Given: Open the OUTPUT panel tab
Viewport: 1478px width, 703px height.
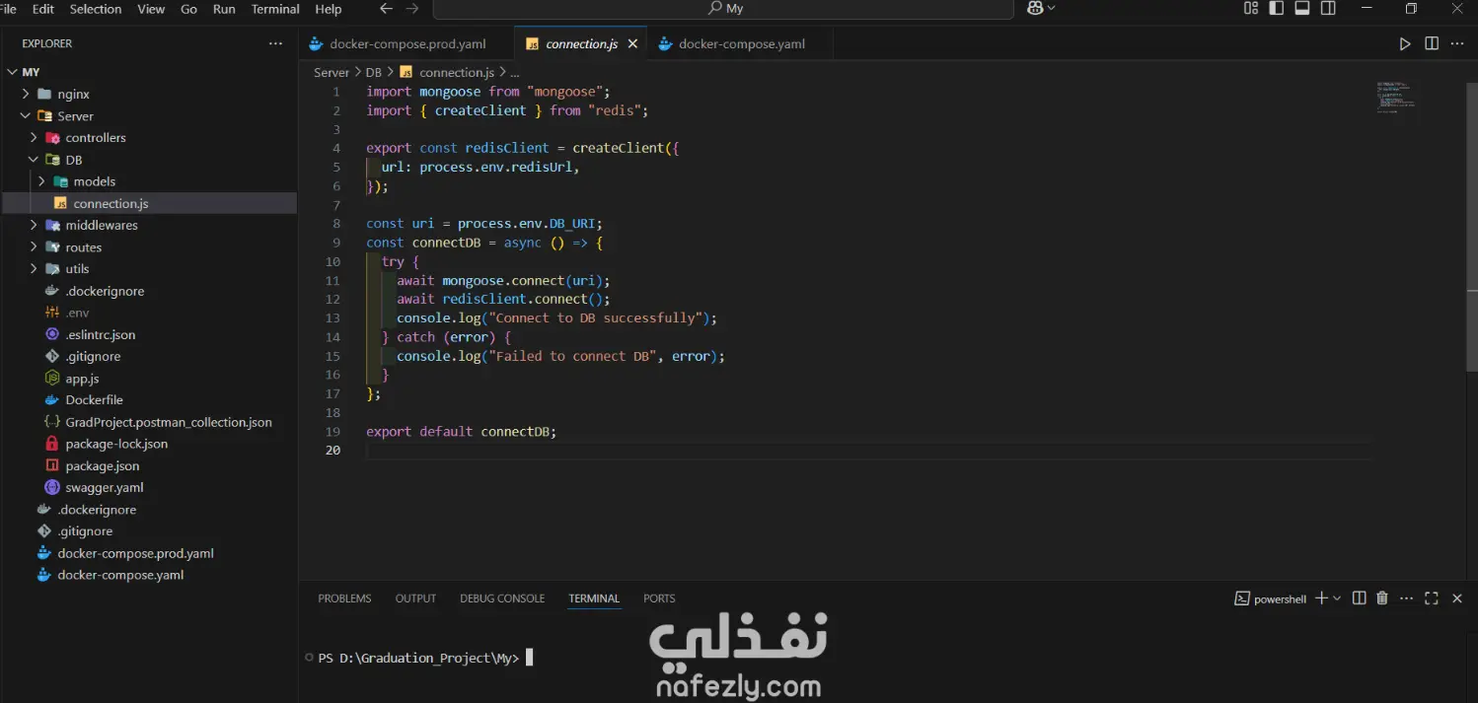Looking at the screenshot, I should (415, 598).
